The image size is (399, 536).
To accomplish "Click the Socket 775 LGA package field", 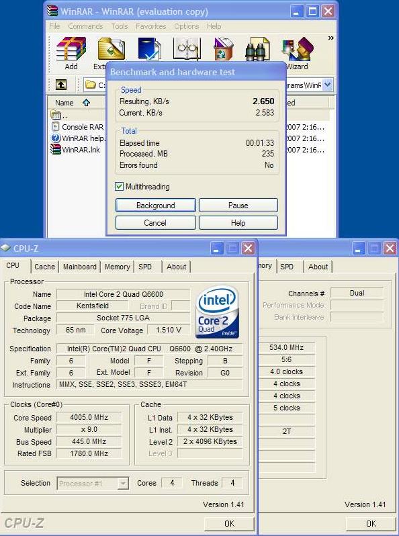I will coord(123,318).
